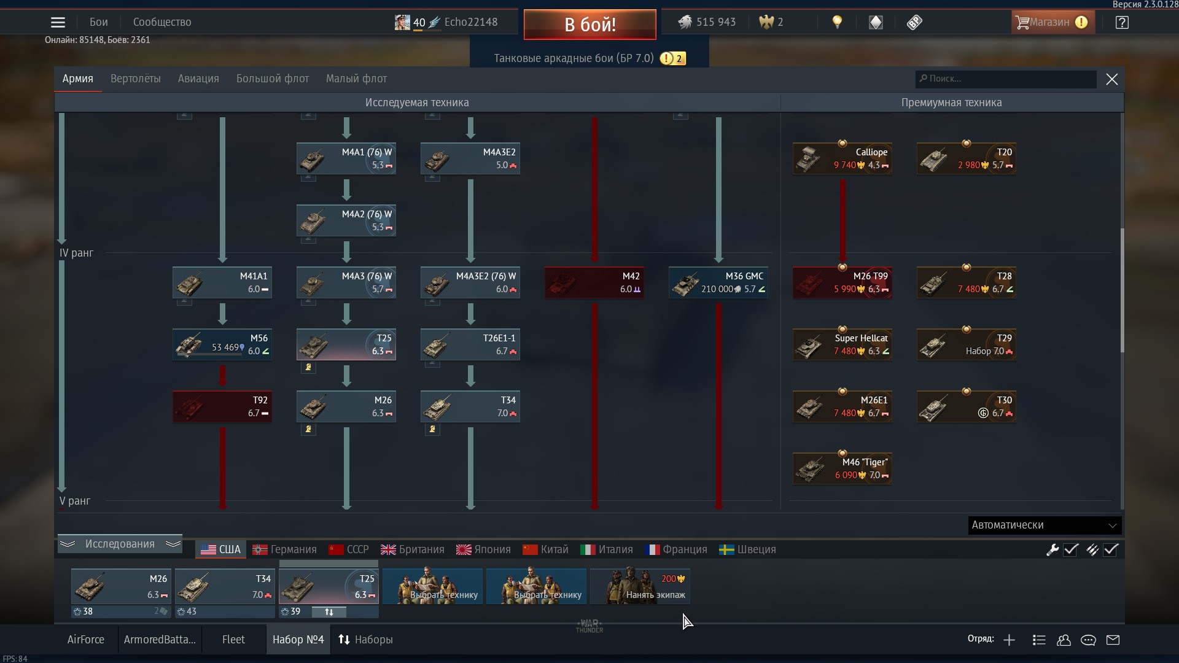Click the talisman icon under T34 in tree
The width and height of the screenshot is (1179, 663).
[432, 429]
